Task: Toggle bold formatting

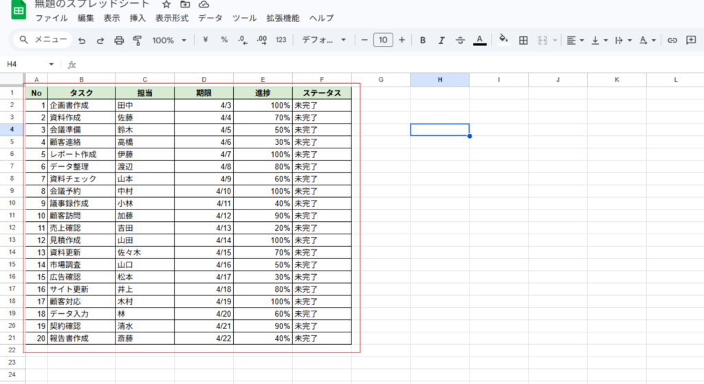Action: (x=423, y=41)
